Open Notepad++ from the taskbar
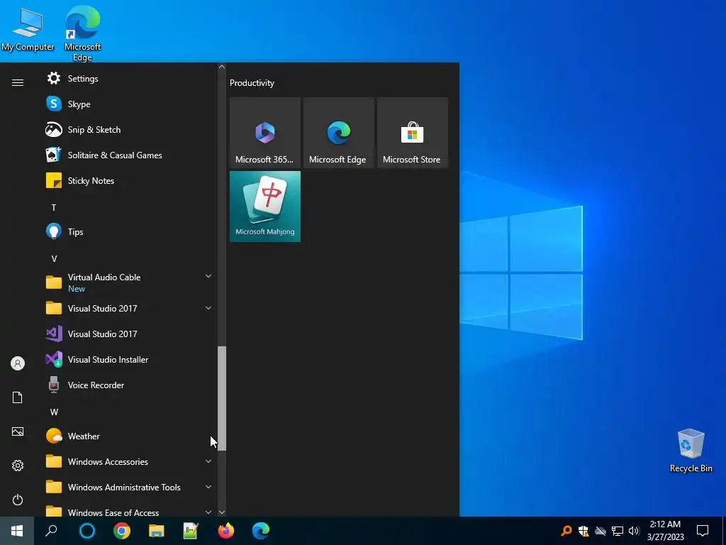Viewport: 726px width, 545px height. pyautogui.click(x=191, y=531)
